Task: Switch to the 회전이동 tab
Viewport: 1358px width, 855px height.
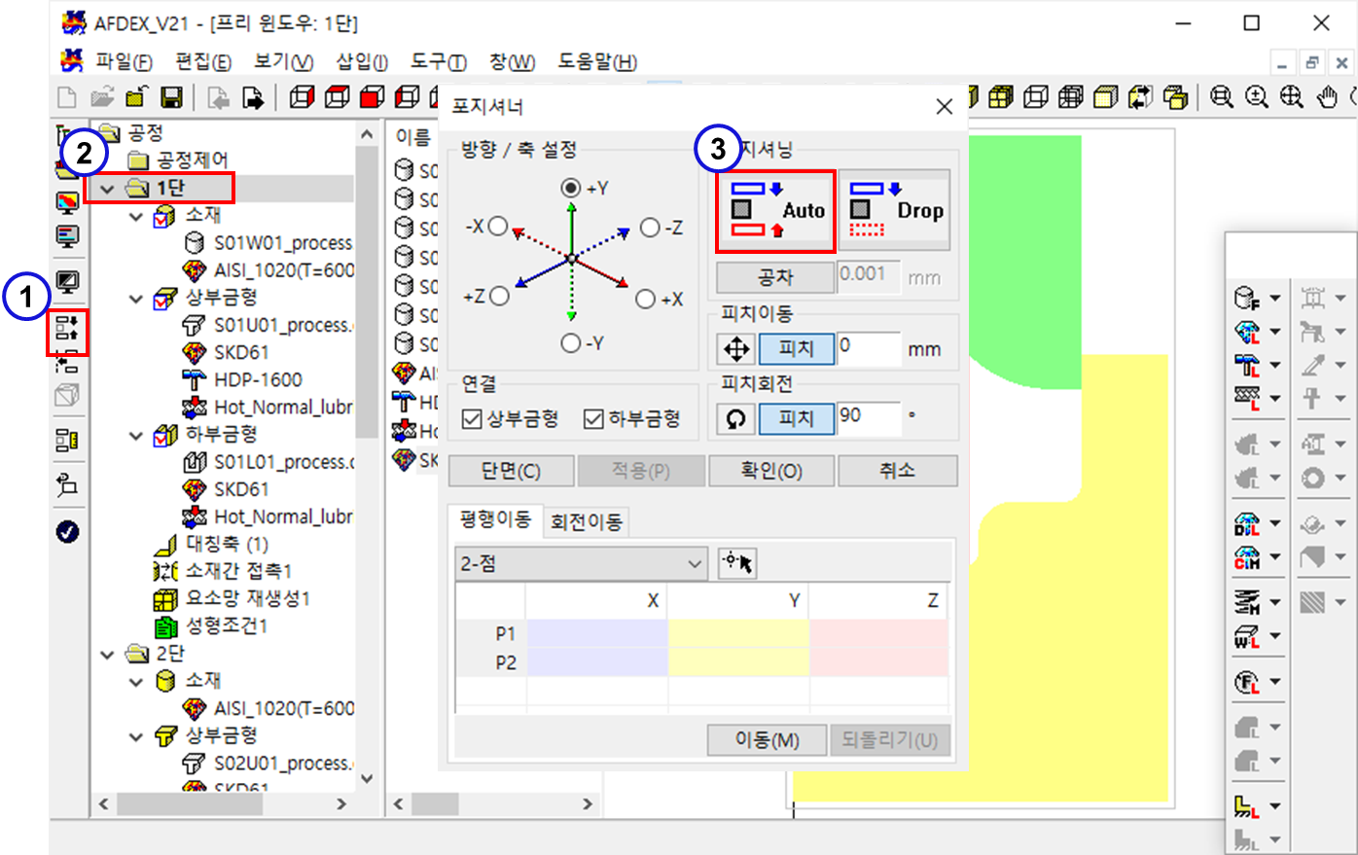Action: click(586, 522)
